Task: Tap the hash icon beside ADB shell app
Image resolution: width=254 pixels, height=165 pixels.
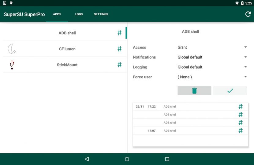Action: pos(120,33)
